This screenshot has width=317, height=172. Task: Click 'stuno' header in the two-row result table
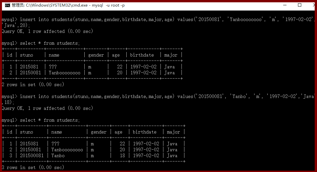click(x=27, y=55)
